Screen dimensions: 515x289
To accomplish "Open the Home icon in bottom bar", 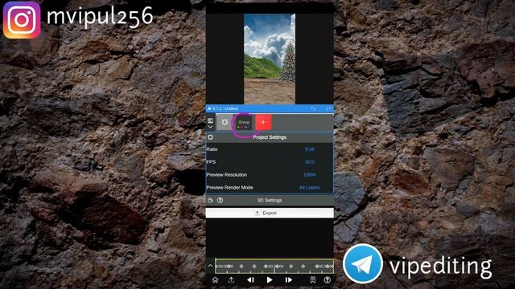I will pos(215,280).
